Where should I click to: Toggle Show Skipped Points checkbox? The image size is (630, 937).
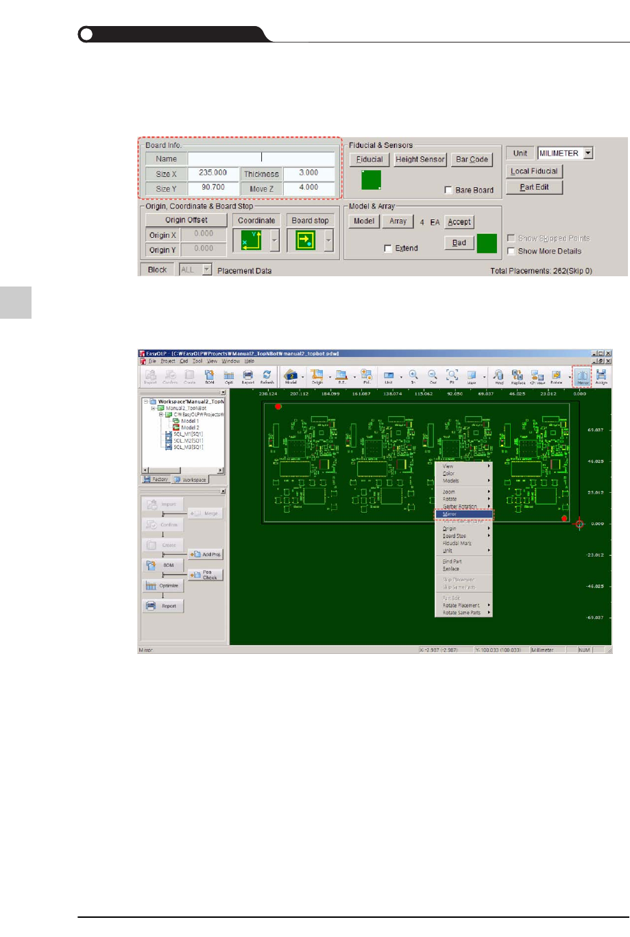(511, 238)
